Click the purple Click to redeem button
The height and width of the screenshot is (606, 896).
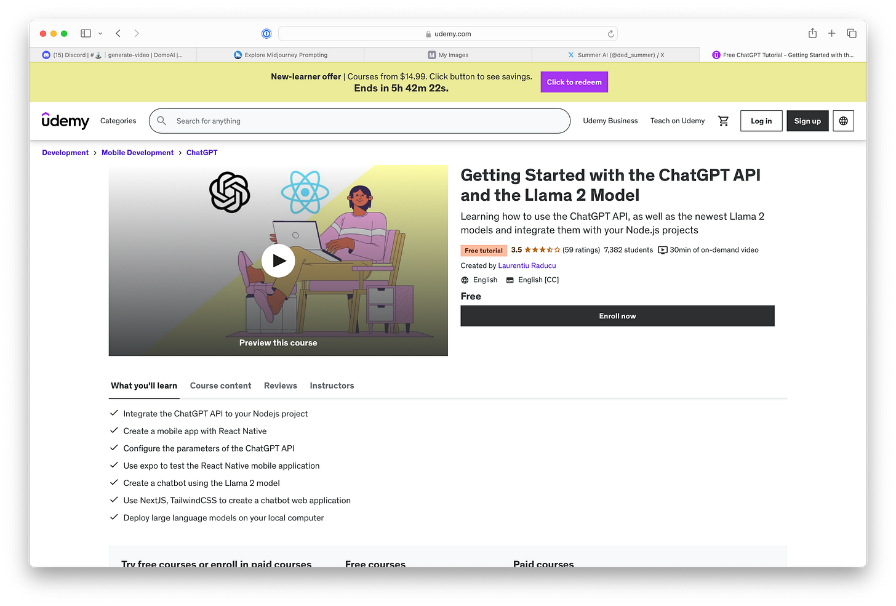tap(574, 82)
